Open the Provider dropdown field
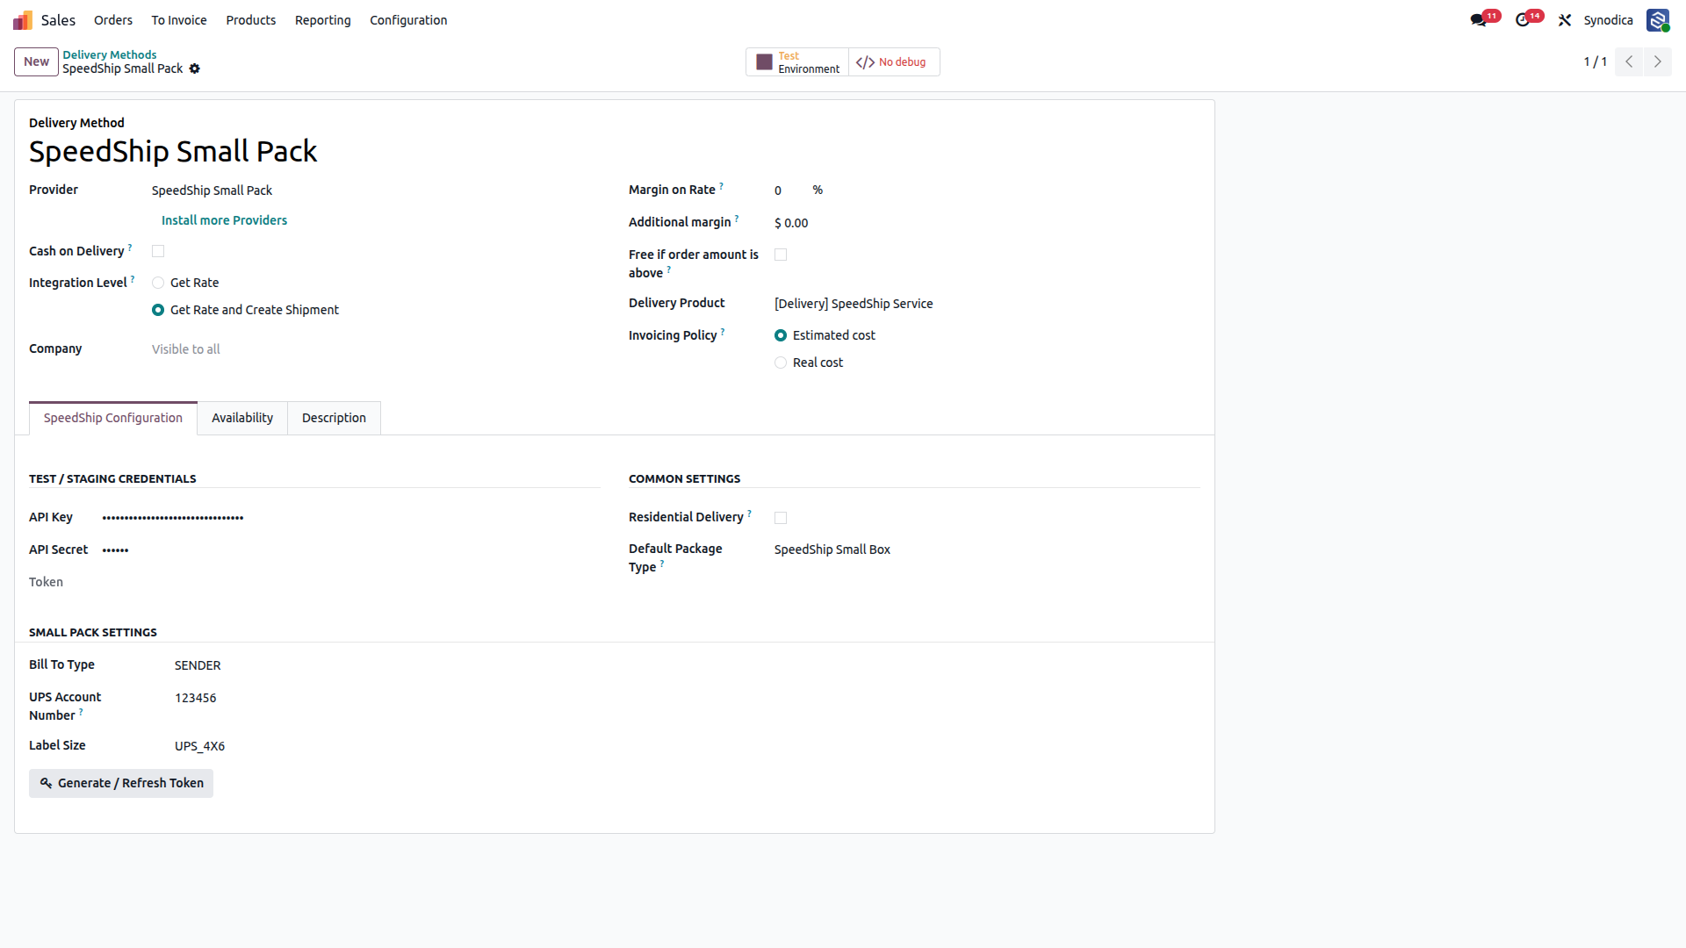The width and height of the screenshot is (1686, 948). click(375, 190)
